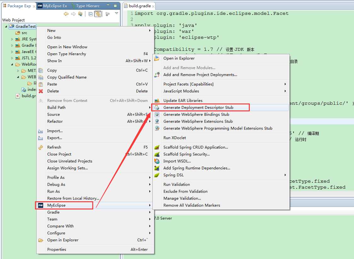The width and height of the screenshot is (354, 259).
Task: Open the Build Path submenu
Action: click(x=95, y=108)
